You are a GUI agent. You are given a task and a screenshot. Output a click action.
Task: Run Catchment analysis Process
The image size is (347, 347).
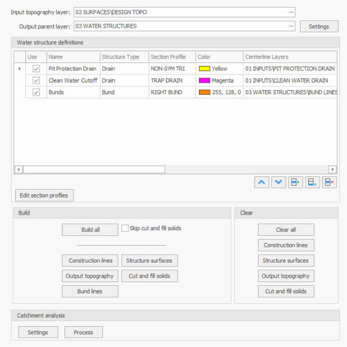pyautogui.click(x=83, y=332)
